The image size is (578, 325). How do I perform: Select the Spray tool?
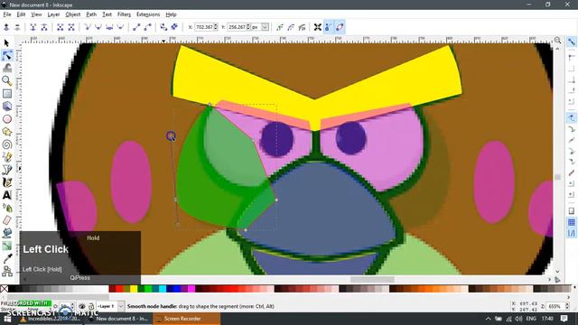coord(6,208)
